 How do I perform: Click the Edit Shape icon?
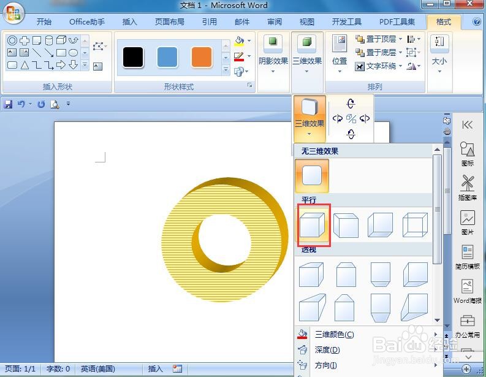(x=99, y=47)
